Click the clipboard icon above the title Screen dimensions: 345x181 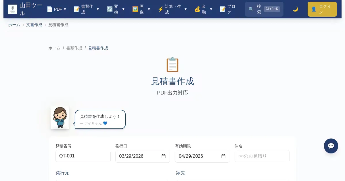172,65
